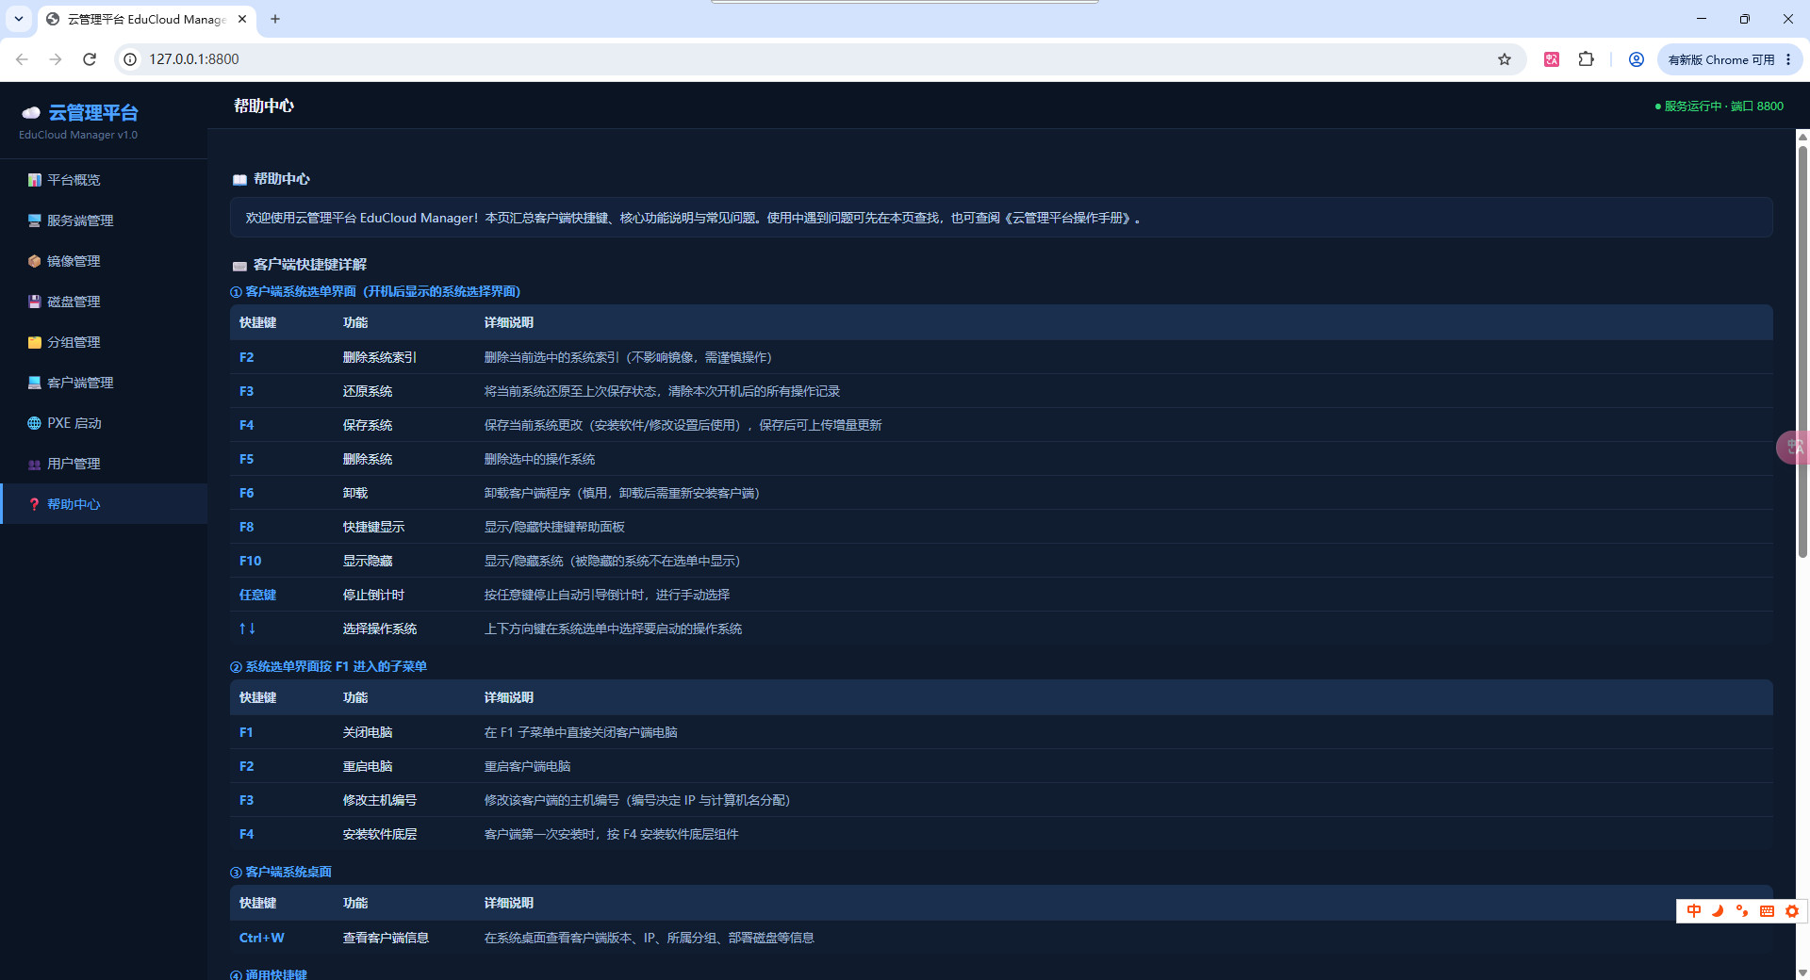
Task: Click the 还原系统 function cell
Action: coord(368,391)
